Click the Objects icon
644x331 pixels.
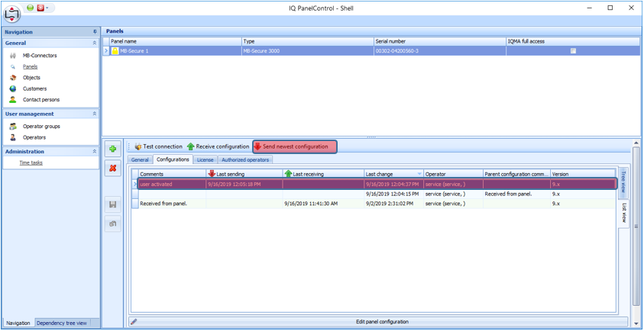click(x=13, y=78)
